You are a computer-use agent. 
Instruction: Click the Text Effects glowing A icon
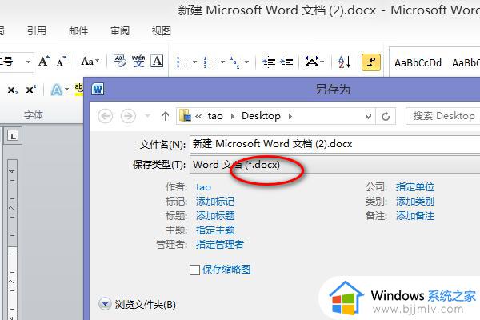[x=57, y=90]
